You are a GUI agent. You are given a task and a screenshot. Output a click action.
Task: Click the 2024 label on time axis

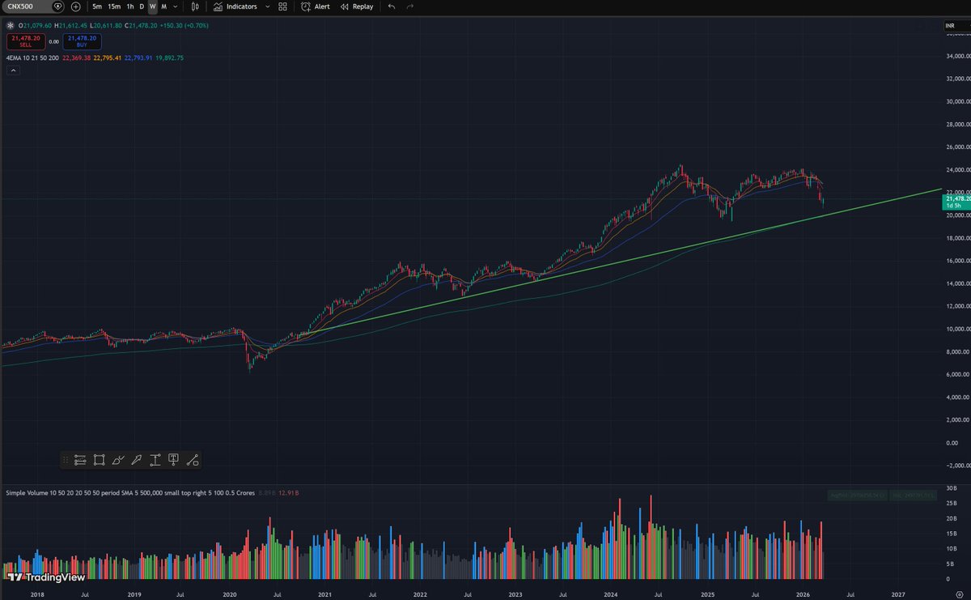(x=612, y=594)
